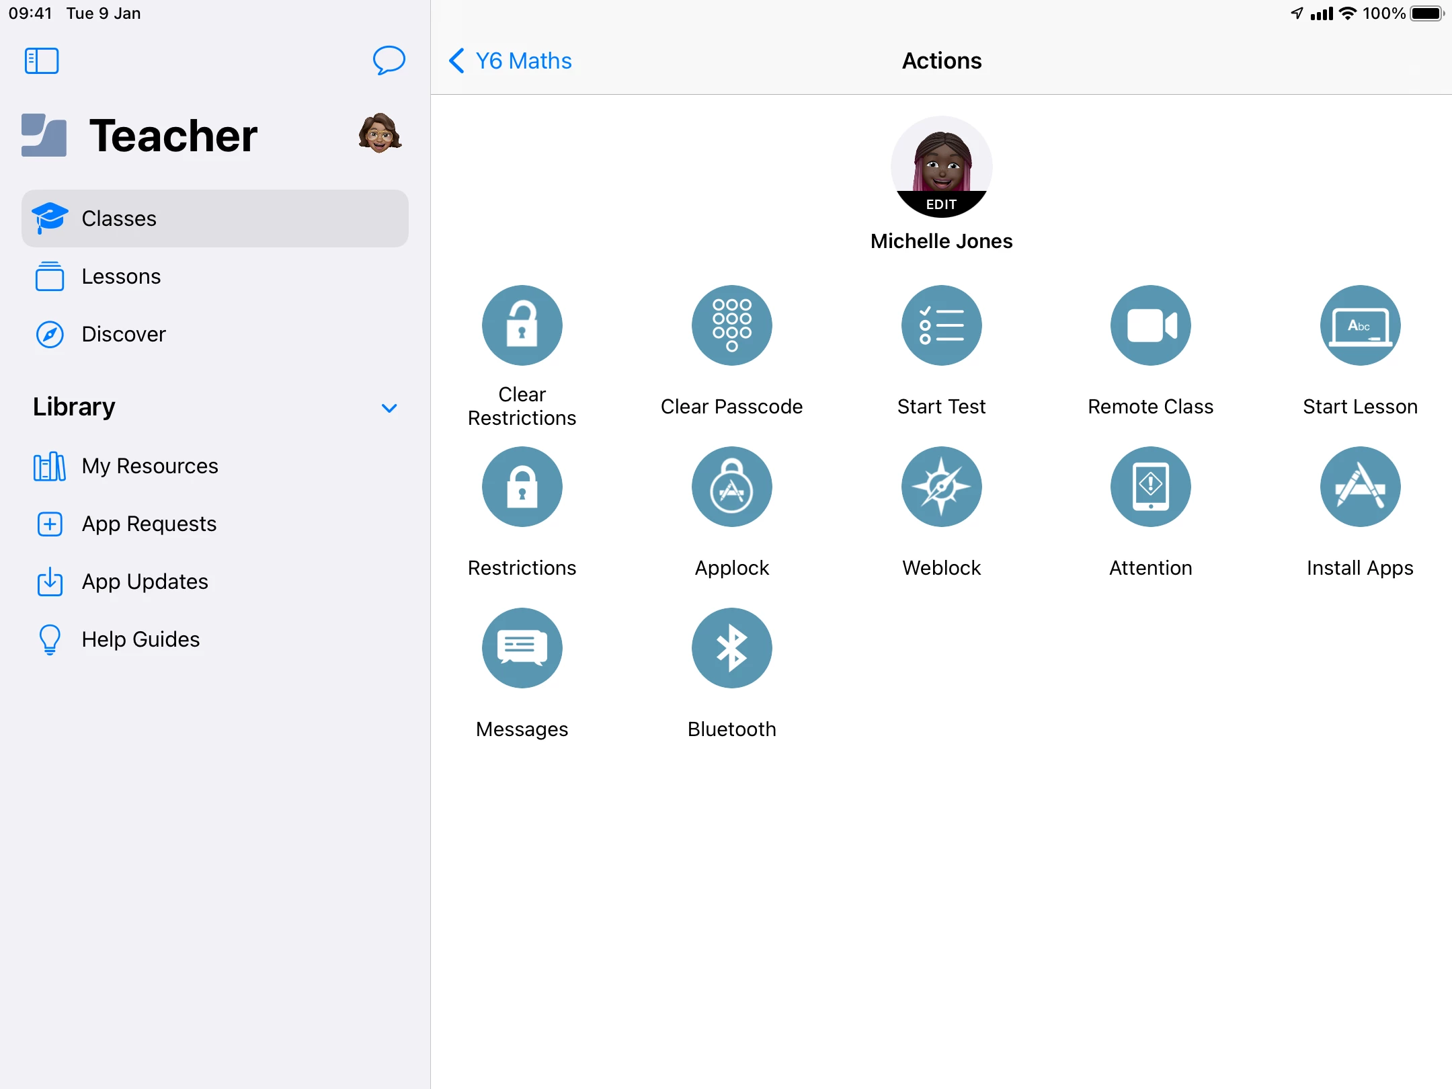This screenshot has width=1452, height=1089.
Task: Tap the Start Lesson icon
Action: coord(1360,325)
